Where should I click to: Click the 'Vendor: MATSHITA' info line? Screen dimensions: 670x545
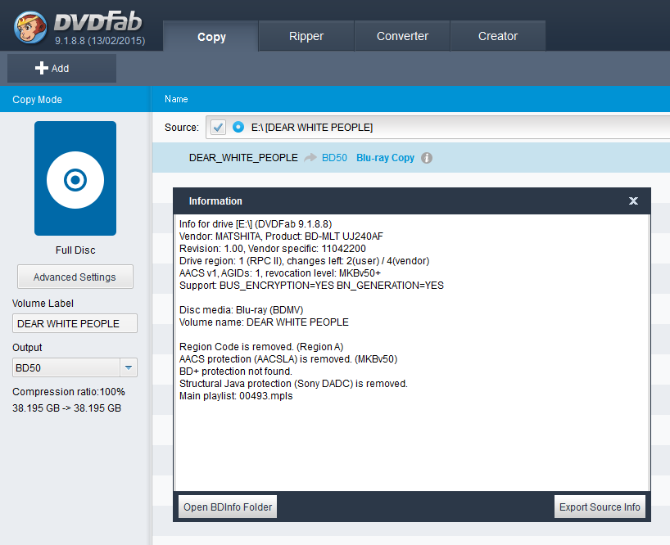pyautogui.click(x=281, y=236)
